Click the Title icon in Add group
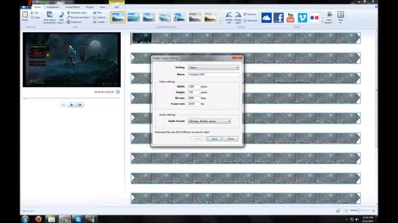This screenshot has height=223, width=398. tap(95, 12)
